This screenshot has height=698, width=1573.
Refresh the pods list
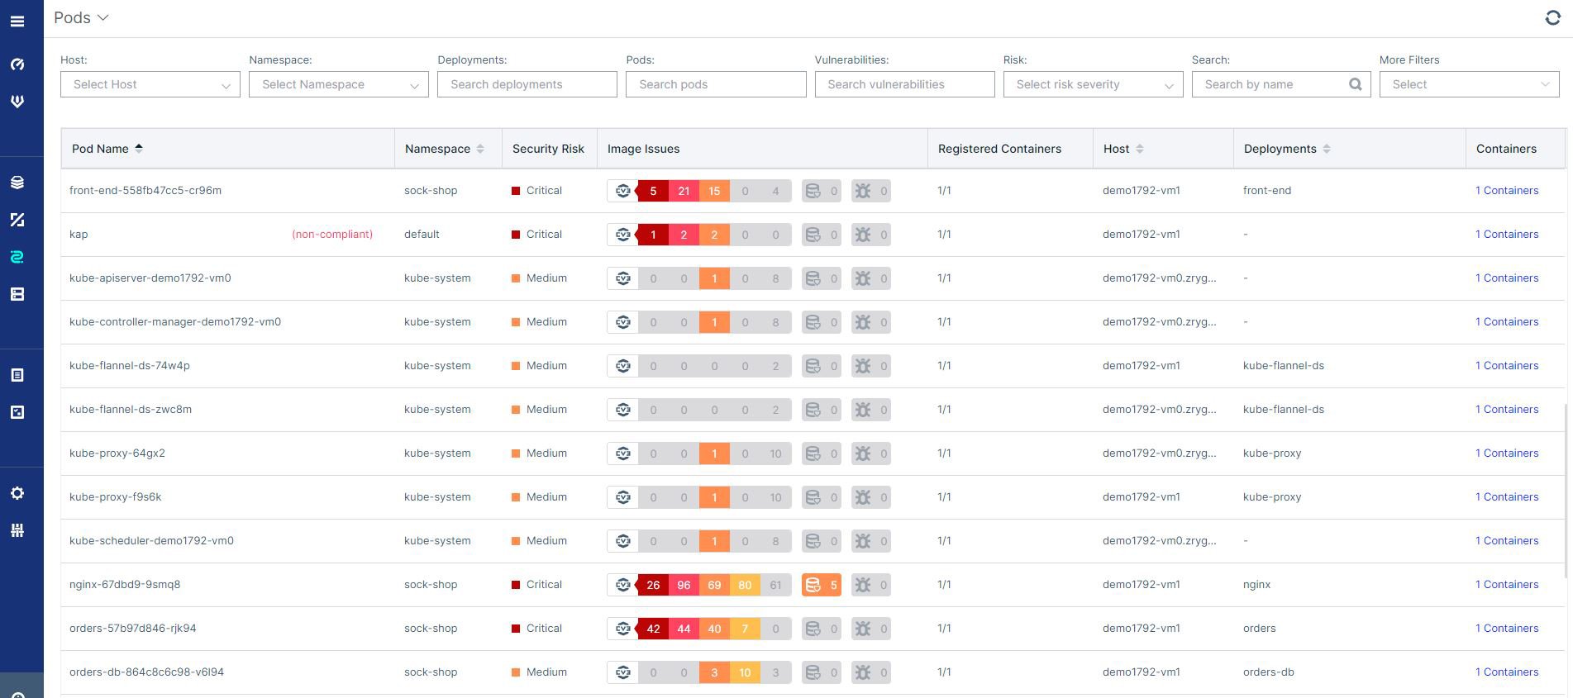coord(1552,18)
